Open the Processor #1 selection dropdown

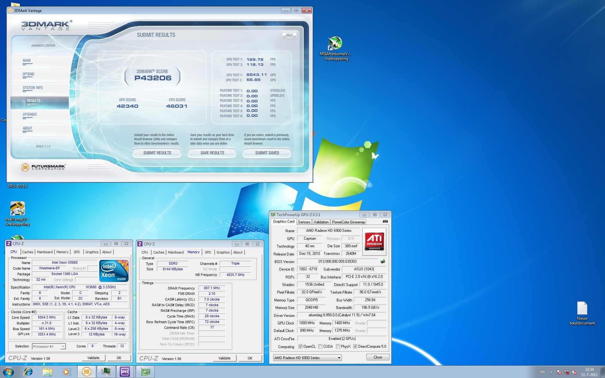click(x=49, y=346)
